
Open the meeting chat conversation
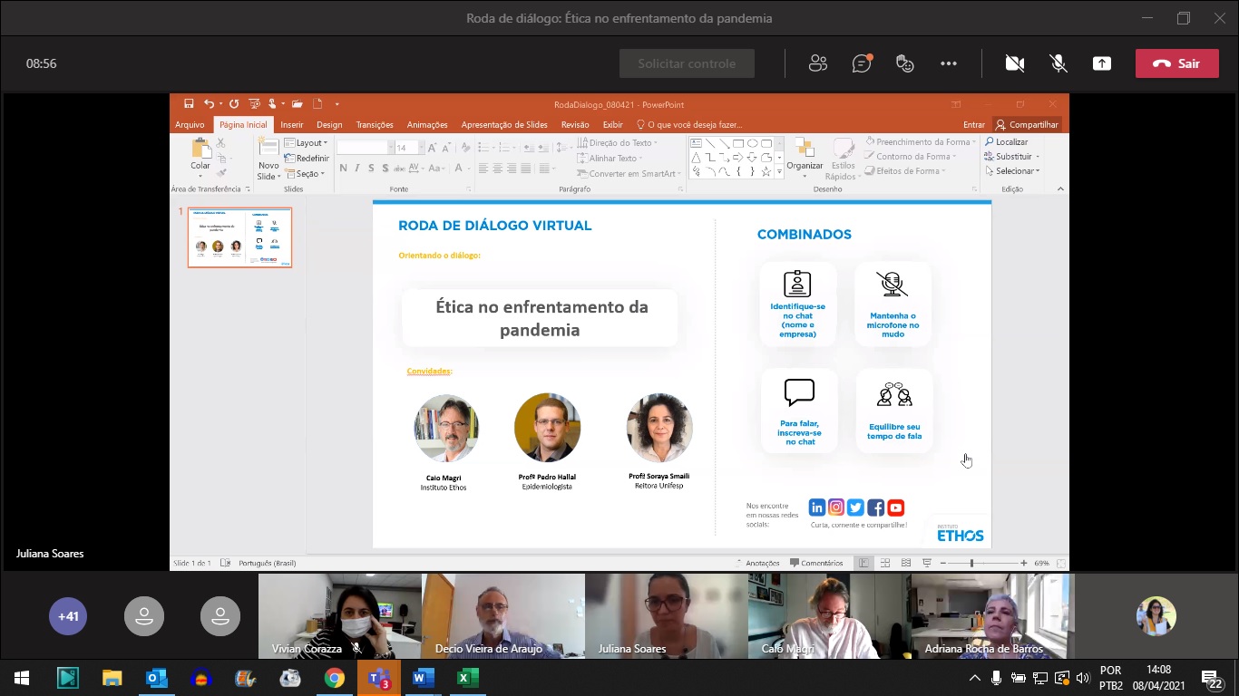[862, 63]
